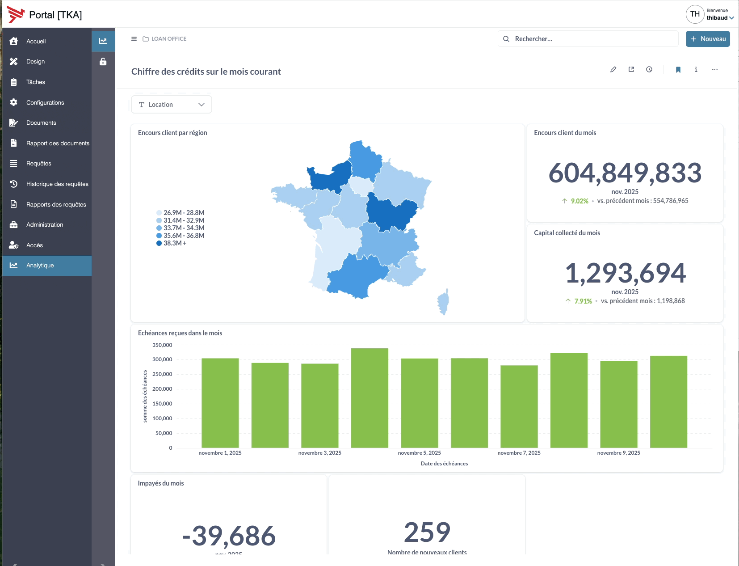
Task: Edit the dashboard using the pencil icon
Action: pyautogui.click(x=613, y=69)
